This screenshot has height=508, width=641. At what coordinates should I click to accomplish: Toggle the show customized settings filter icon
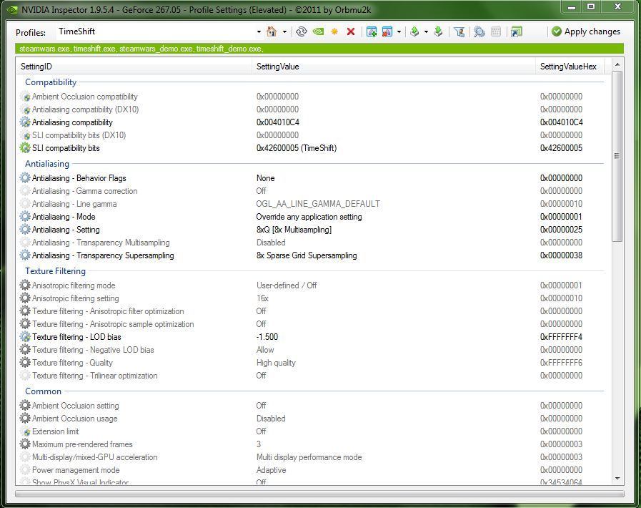(459, 31)
